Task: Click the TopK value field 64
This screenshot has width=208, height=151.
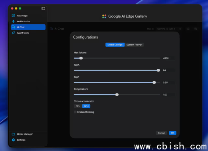Action: [x=169, y=71]
